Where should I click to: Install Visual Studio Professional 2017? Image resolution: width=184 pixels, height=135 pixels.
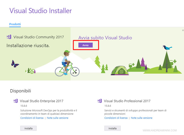(x=113, y=128)
